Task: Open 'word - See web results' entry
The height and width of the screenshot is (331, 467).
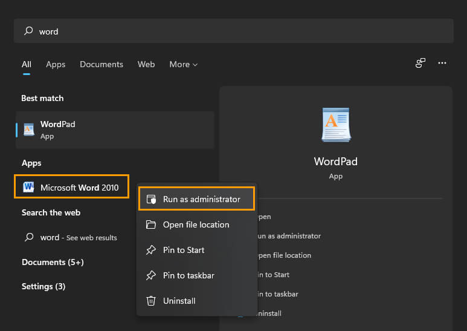Action: pos(79,237)
